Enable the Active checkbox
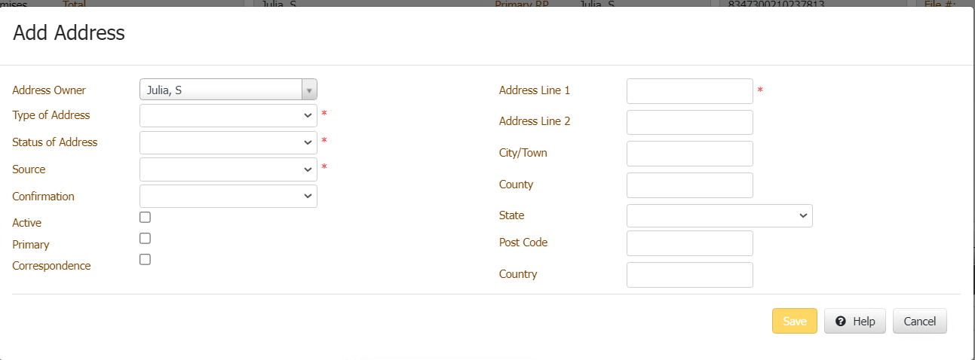This screenshot has height=360, width=975. pyautogui.click(x=146, y=218)
